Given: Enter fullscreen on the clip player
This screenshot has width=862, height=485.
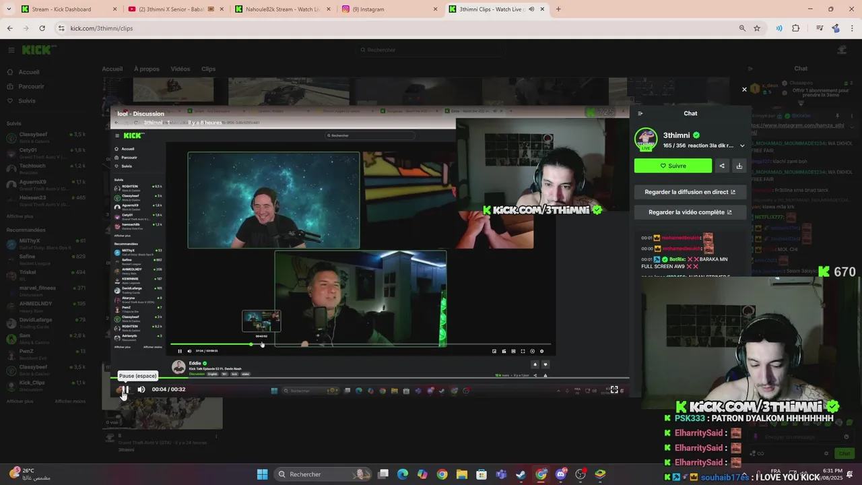Looking at the screenshot, I should 614,389.
